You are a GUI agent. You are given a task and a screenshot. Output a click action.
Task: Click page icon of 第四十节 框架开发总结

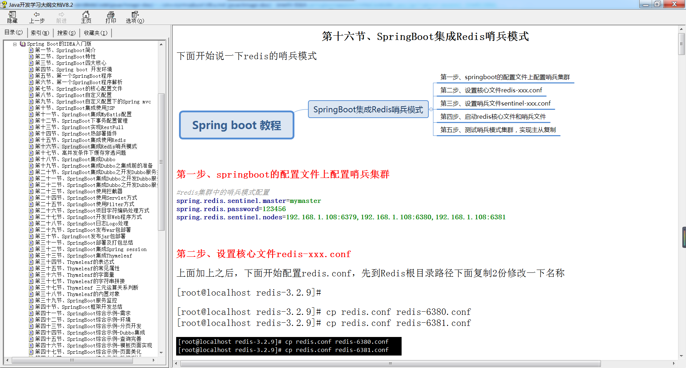pyautogui.click(x=31, y=307)
